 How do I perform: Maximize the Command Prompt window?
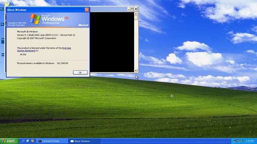click(132, 9)
